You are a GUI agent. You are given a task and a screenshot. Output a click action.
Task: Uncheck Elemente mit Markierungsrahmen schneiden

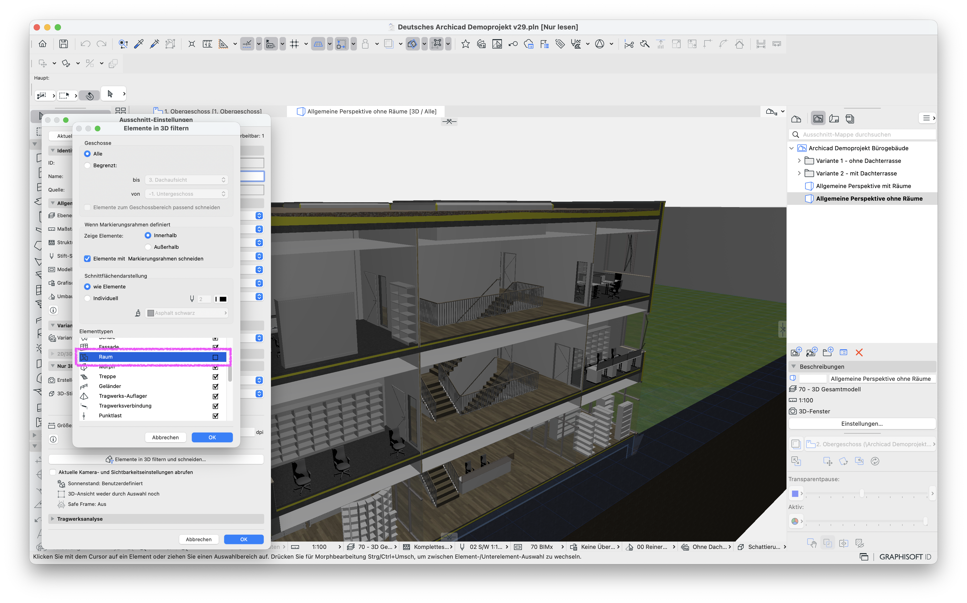coord(87,259)
